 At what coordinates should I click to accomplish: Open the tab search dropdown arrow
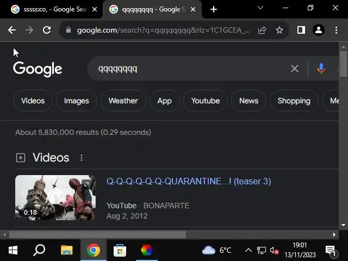pyautogui.click(x=260, y=8)
